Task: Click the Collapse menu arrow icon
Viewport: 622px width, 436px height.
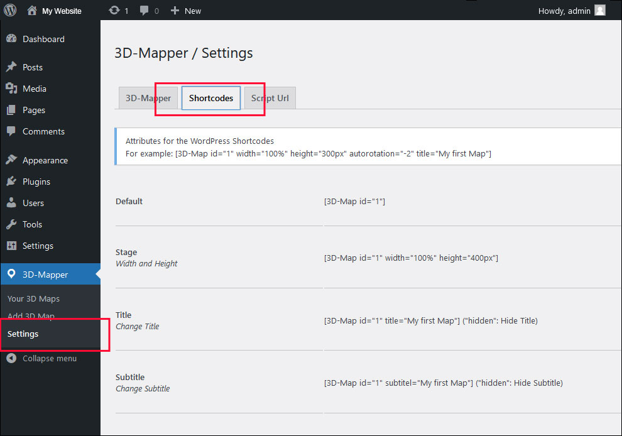Action: click(11, 358)
